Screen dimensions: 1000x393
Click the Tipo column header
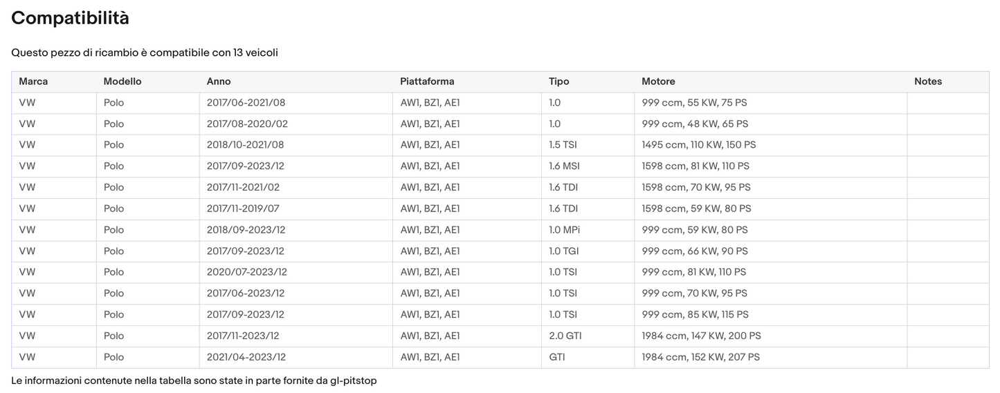(x=559, y=82)
